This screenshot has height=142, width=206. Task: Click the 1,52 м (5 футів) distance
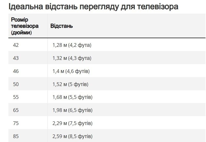pyautogui.click(x=70, y=84)
